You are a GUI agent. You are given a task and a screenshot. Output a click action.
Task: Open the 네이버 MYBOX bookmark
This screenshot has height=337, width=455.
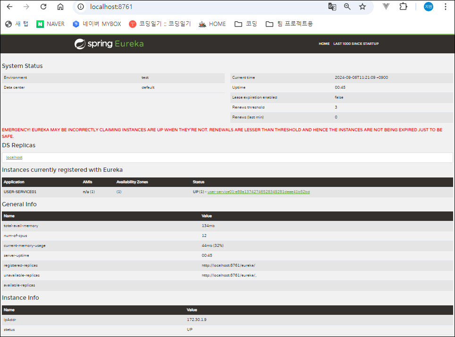[x=97, y=24]
